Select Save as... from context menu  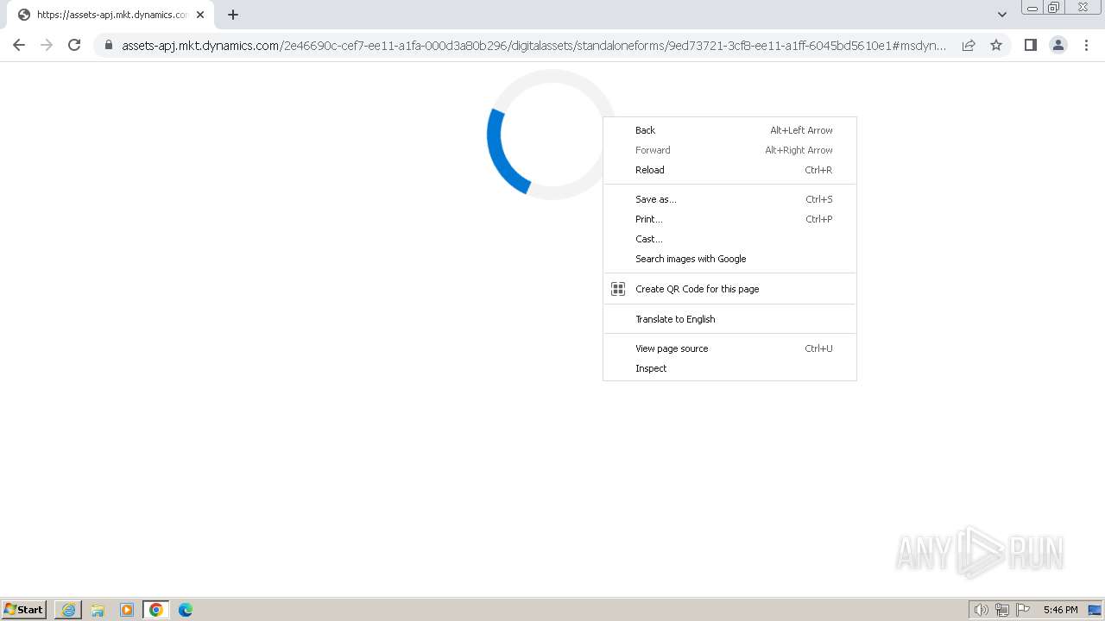[x=729, y=199]
